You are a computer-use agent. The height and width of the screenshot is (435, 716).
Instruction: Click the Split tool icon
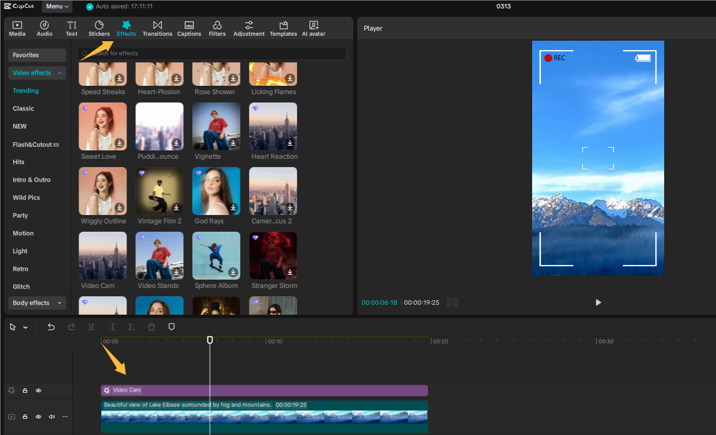coord(91,327)
